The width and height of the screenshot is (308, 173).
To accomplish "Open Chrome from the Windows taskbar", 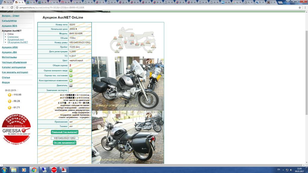I will tap(34, 170).
